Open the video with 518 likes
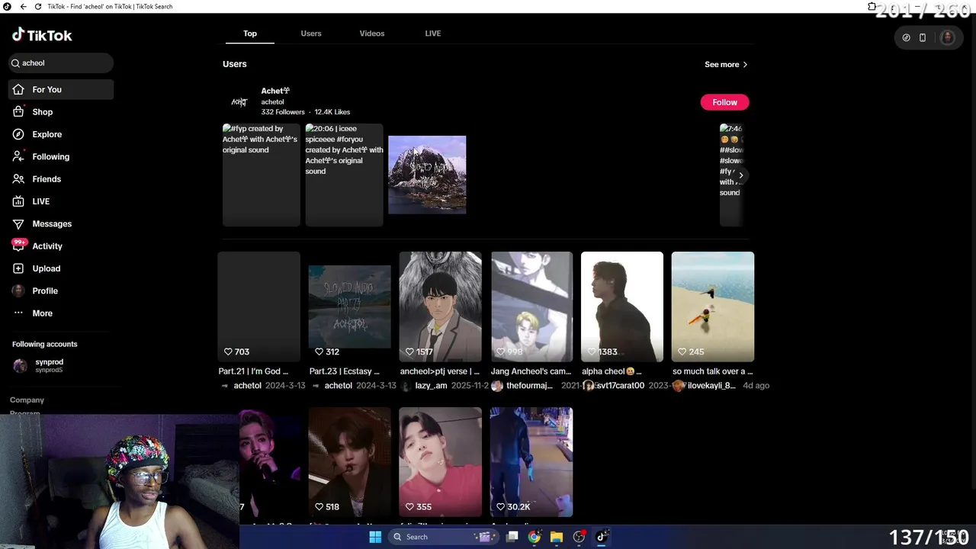This screenshot has height=549, width=976. click(349, 462)
